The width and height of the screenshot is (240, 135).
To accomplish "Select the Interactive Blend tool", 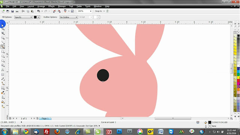I will (x=3, y=88).
